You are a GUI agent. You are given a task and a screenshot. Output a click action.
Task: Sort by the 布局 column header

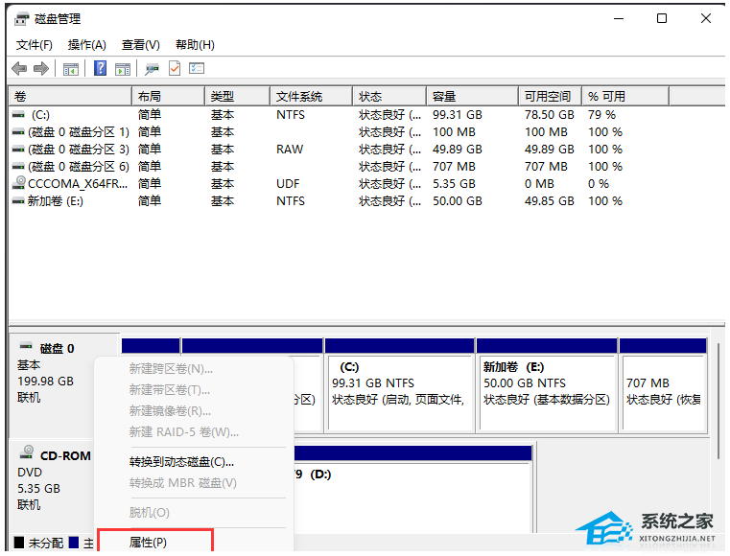coord(169,96)
